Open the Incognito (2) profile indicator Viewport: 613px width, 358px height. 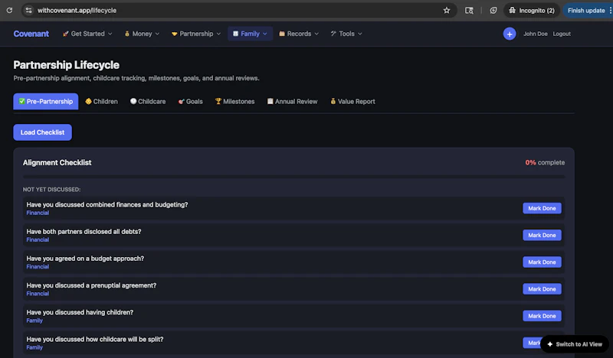pos(532,10)
